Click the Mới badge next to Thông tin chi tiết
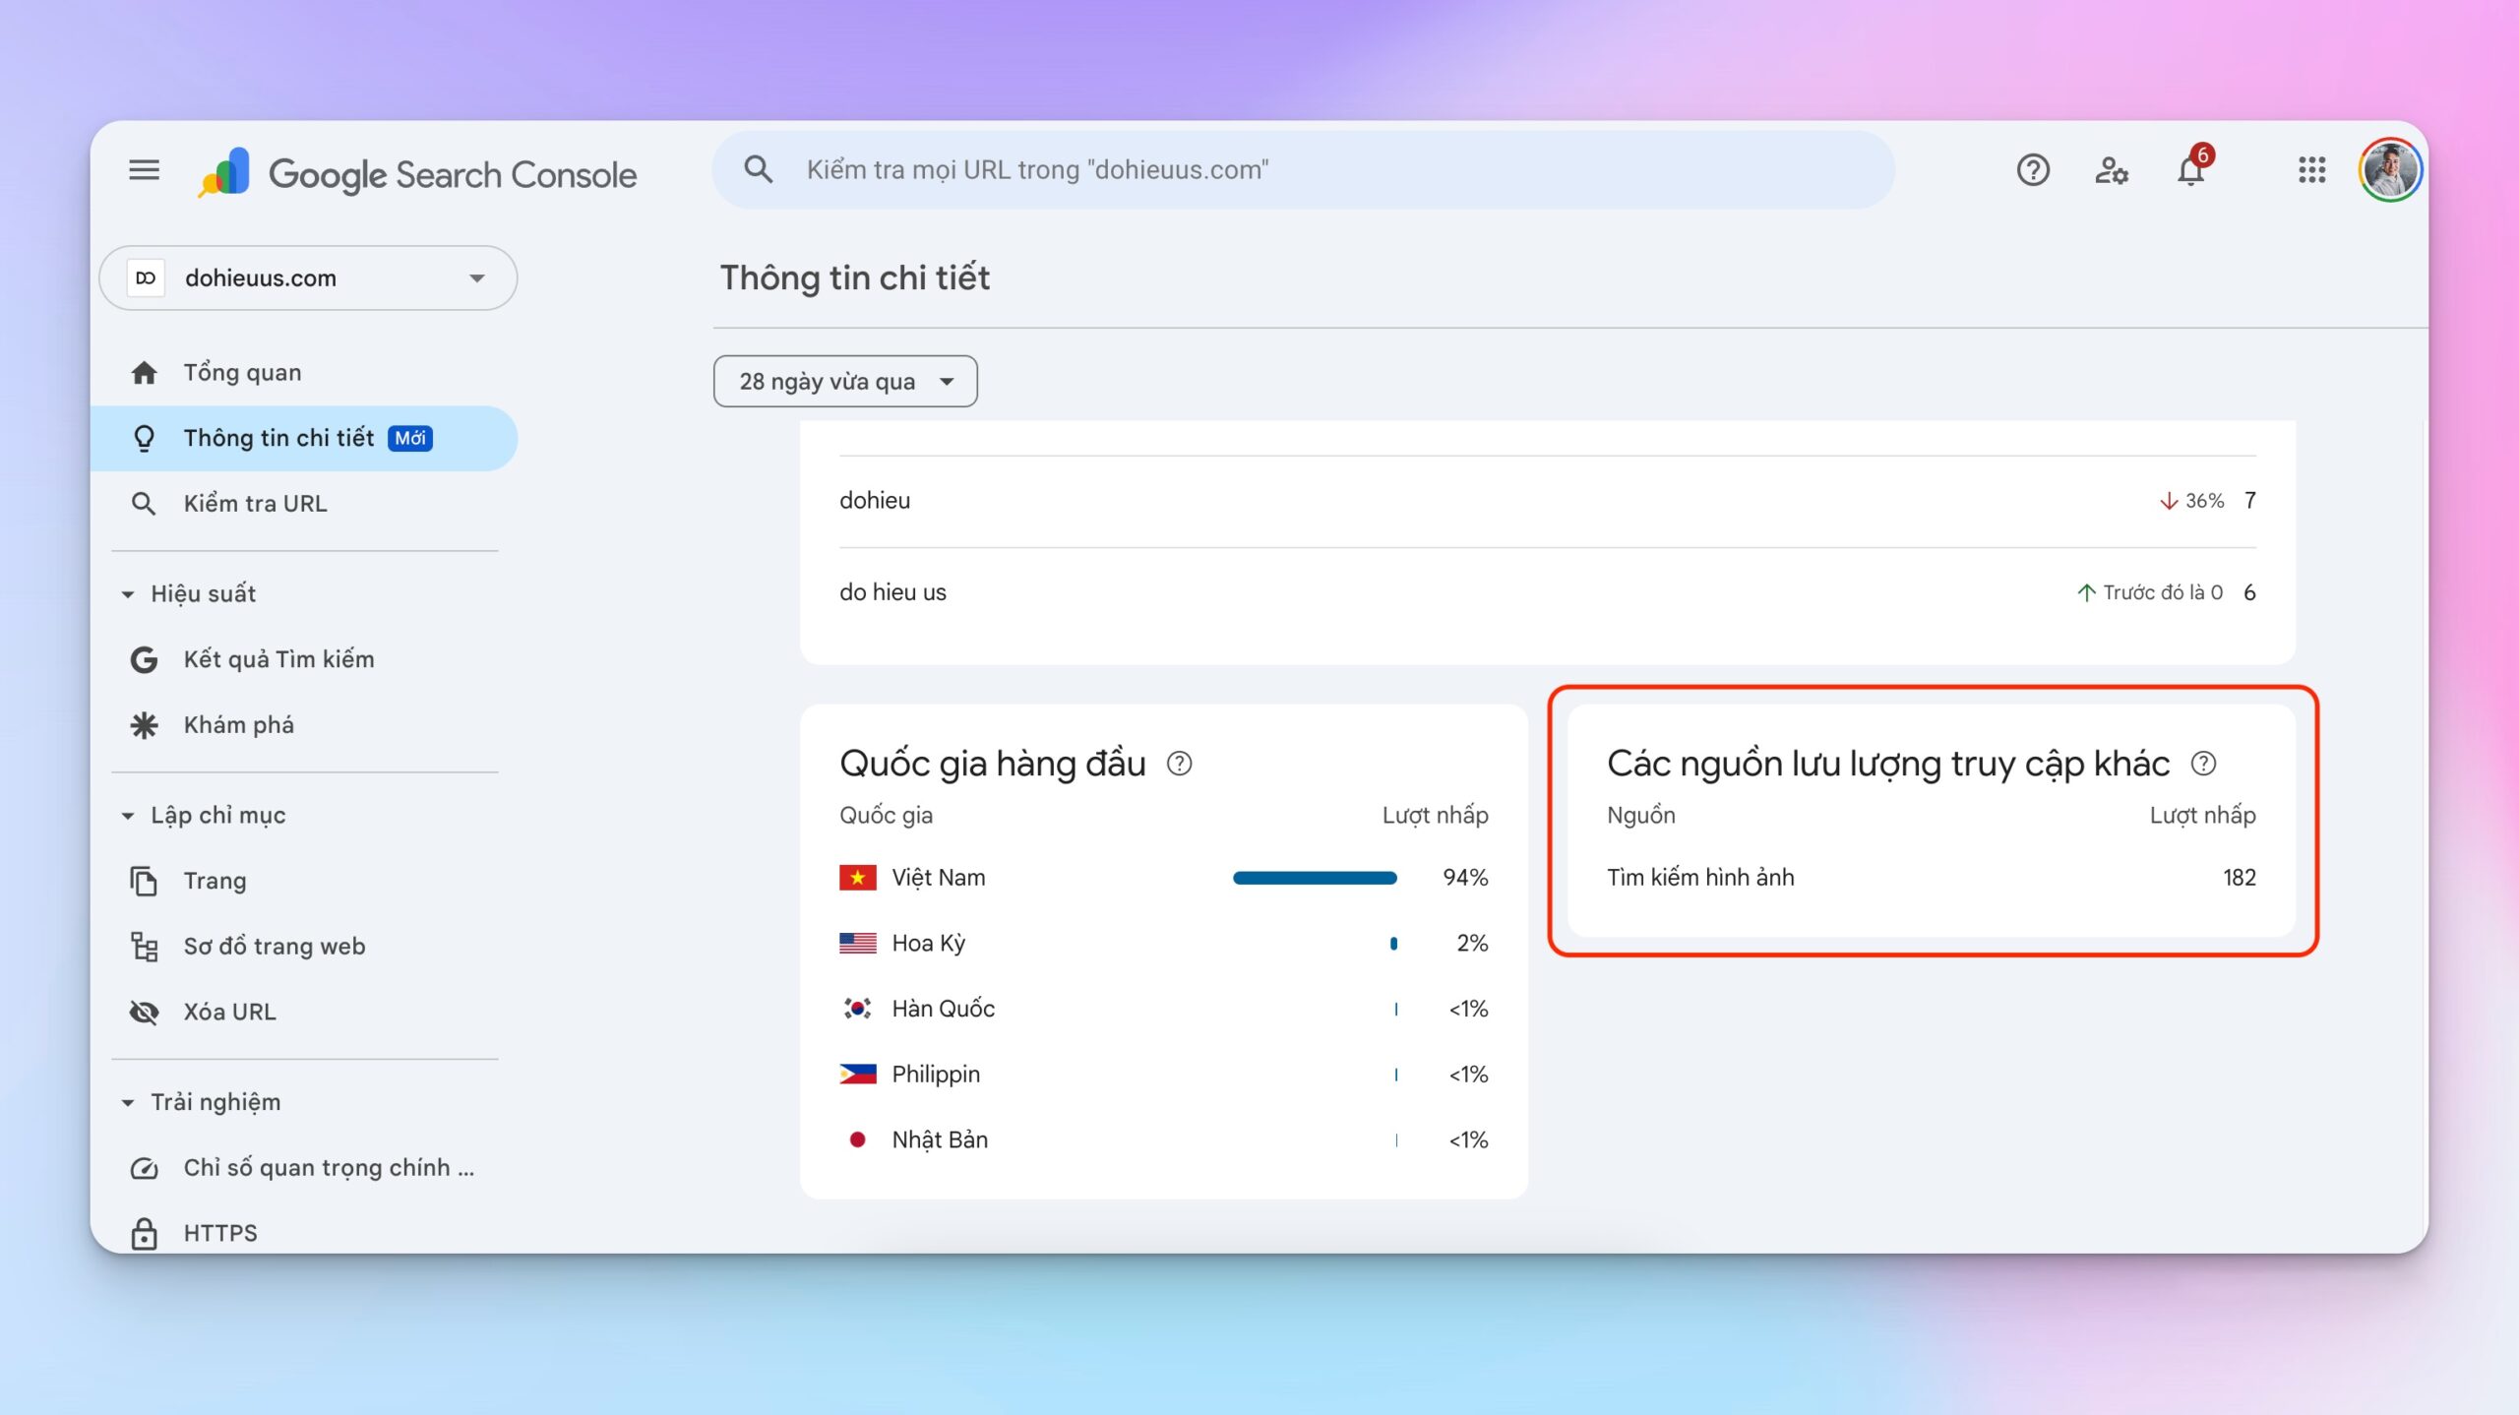Screen dimensions: 2519x1415 410,439
